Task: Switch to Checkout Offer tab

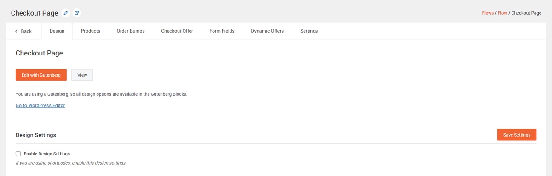Action: [177, 31]
